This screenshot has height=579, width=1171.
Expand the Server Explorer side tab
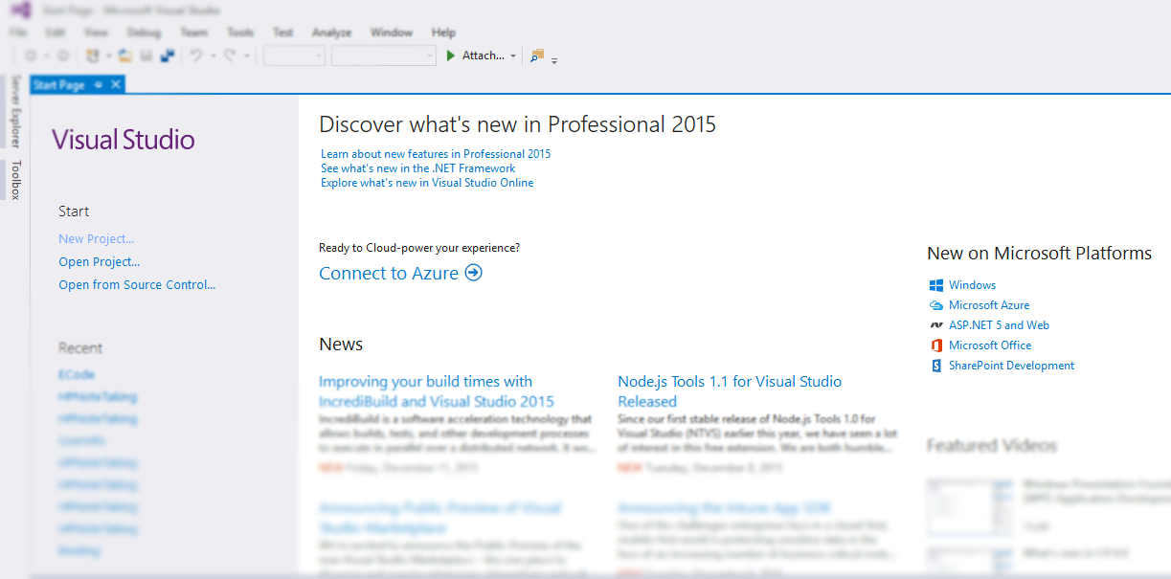(14, 112)
